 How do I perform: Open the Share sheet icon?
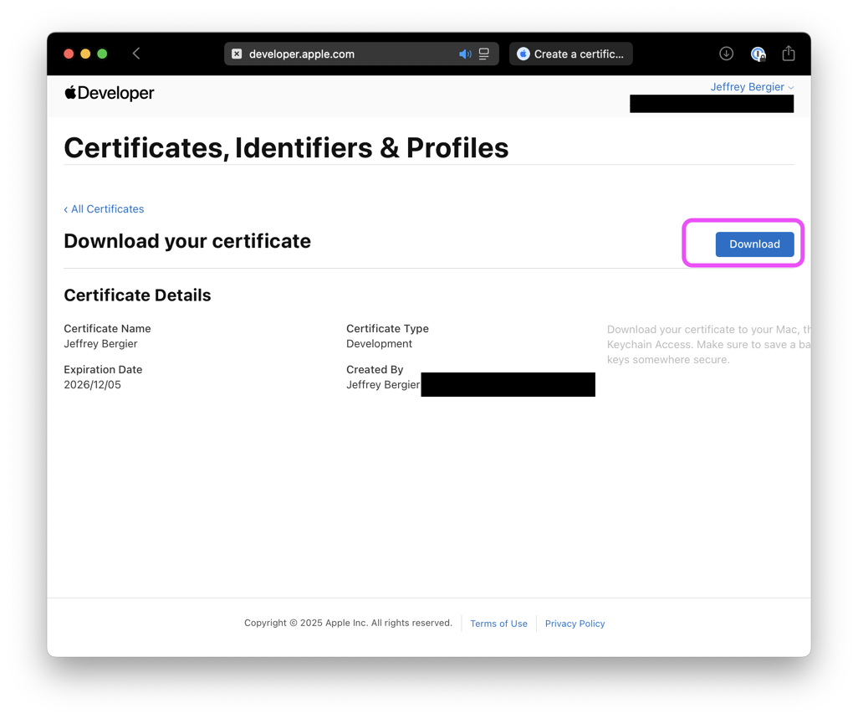(789, 54)
